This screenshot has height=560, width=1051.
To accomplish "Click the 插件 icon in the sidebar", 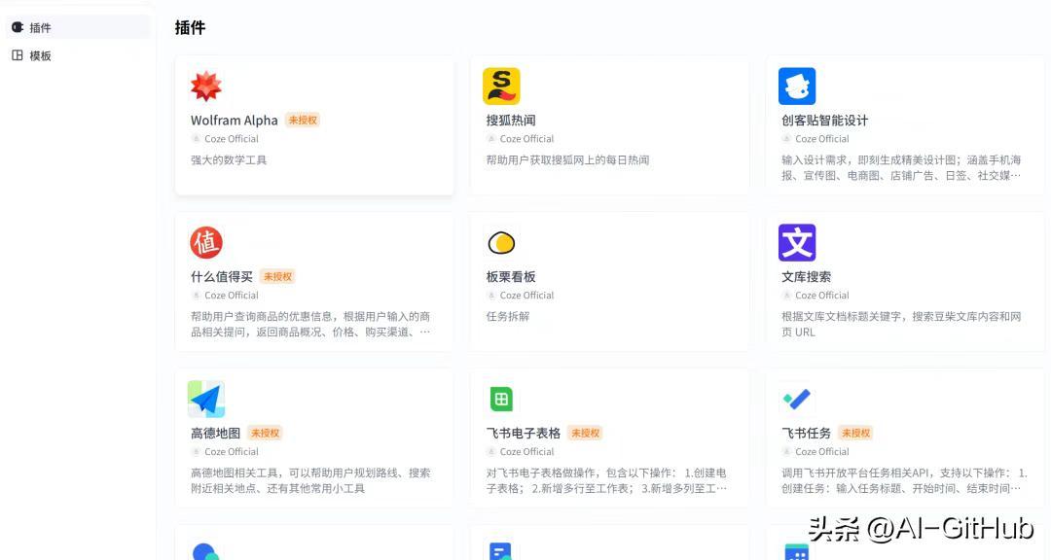I will point(18,27).
